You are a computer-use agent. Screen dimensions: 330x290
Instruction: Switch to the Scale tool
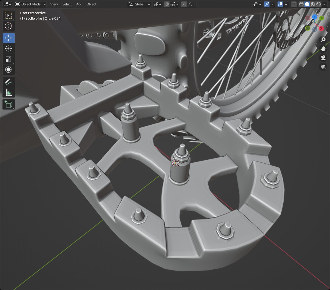pos(8,59)
